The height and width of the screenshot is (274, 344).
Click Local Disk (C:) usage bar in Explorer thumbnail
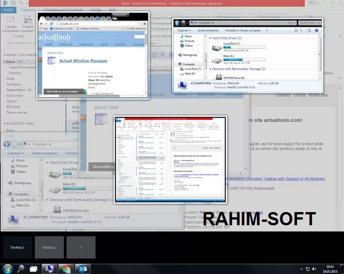[x=244, y=47]
